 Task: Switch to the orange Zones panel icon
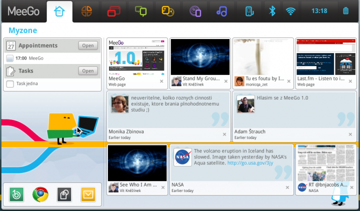pyautogui.click(x=87, y=11)
